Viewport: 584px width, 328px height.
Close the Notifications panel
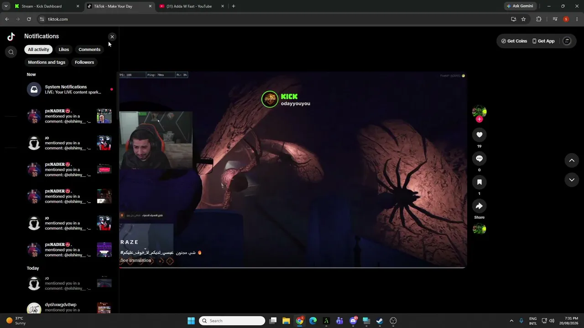pos(112,37)
